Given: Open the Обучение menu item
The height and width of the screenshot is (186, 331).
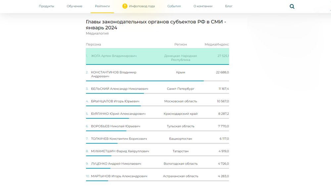Looking at the screenshot, I should 74,6.
